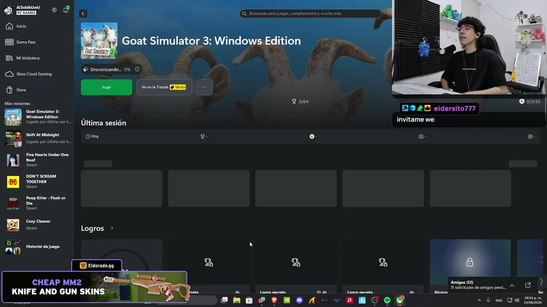The height and width of the screenshot is (307, 547).
Task: Click the Amigos (12) panel title
Action: [x=462, y=282]
